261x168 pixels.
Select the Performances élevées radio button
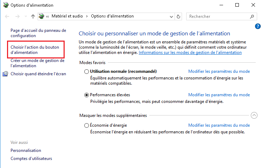pyautogui.click(x=86, y=95)
